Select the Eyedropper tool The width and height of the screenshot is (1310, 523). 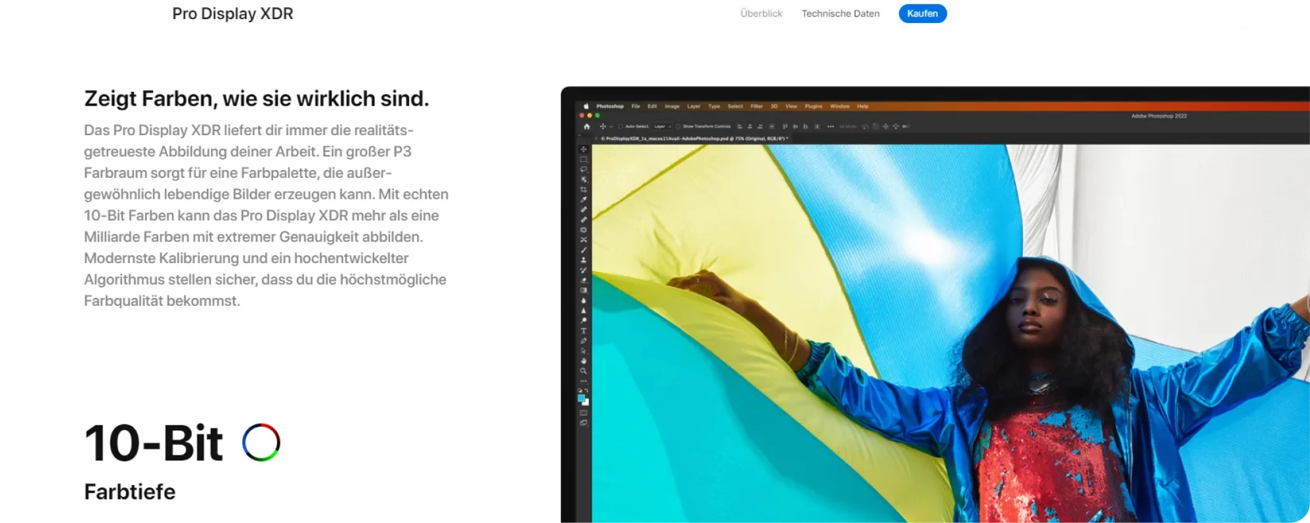583,199
